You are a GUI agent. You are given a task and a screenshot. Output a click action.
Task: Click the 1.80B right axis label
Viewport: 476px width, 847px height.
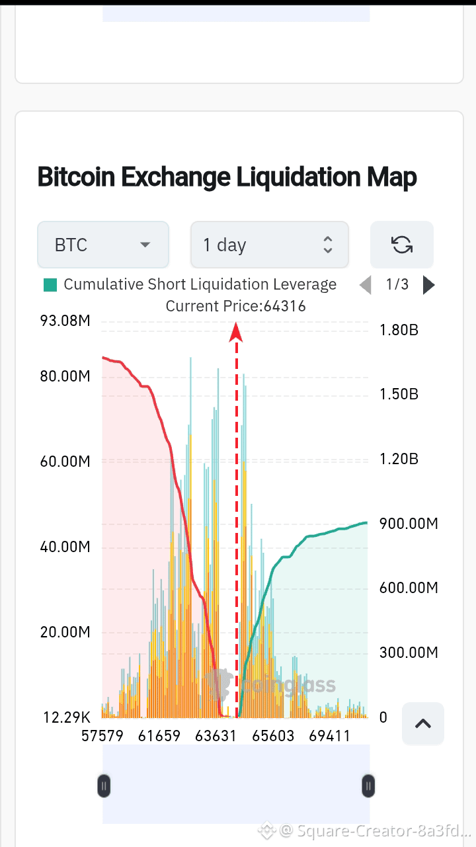[399, 330]
